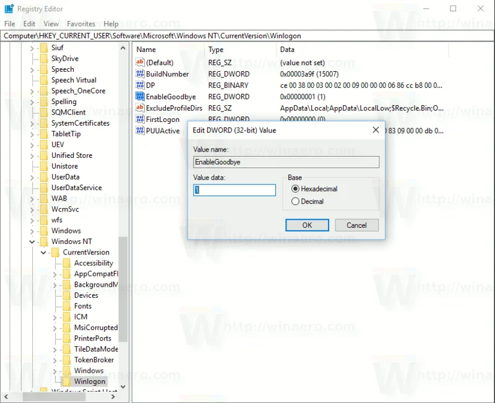Click the TokenBroker folder icon
495x403 pixels.
67,360
